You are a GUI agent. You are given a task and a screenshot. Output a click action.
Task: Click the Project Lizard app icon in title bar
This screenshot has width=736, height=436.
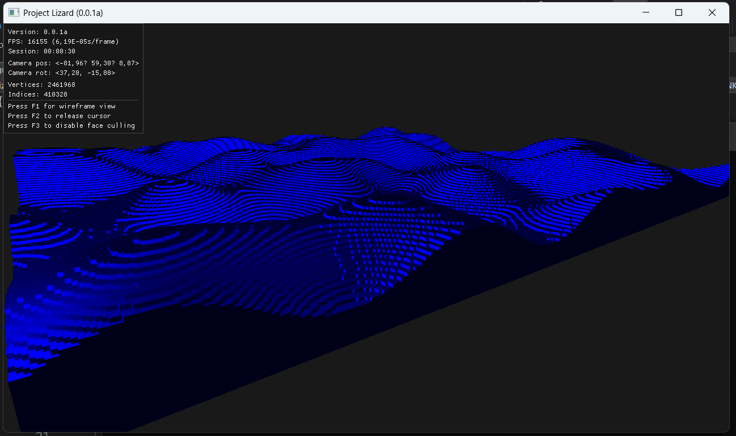coord(14,12)
